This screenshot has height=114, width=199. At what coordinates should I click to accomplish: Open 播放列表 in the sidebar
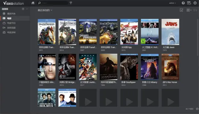[x=15, y=13]
